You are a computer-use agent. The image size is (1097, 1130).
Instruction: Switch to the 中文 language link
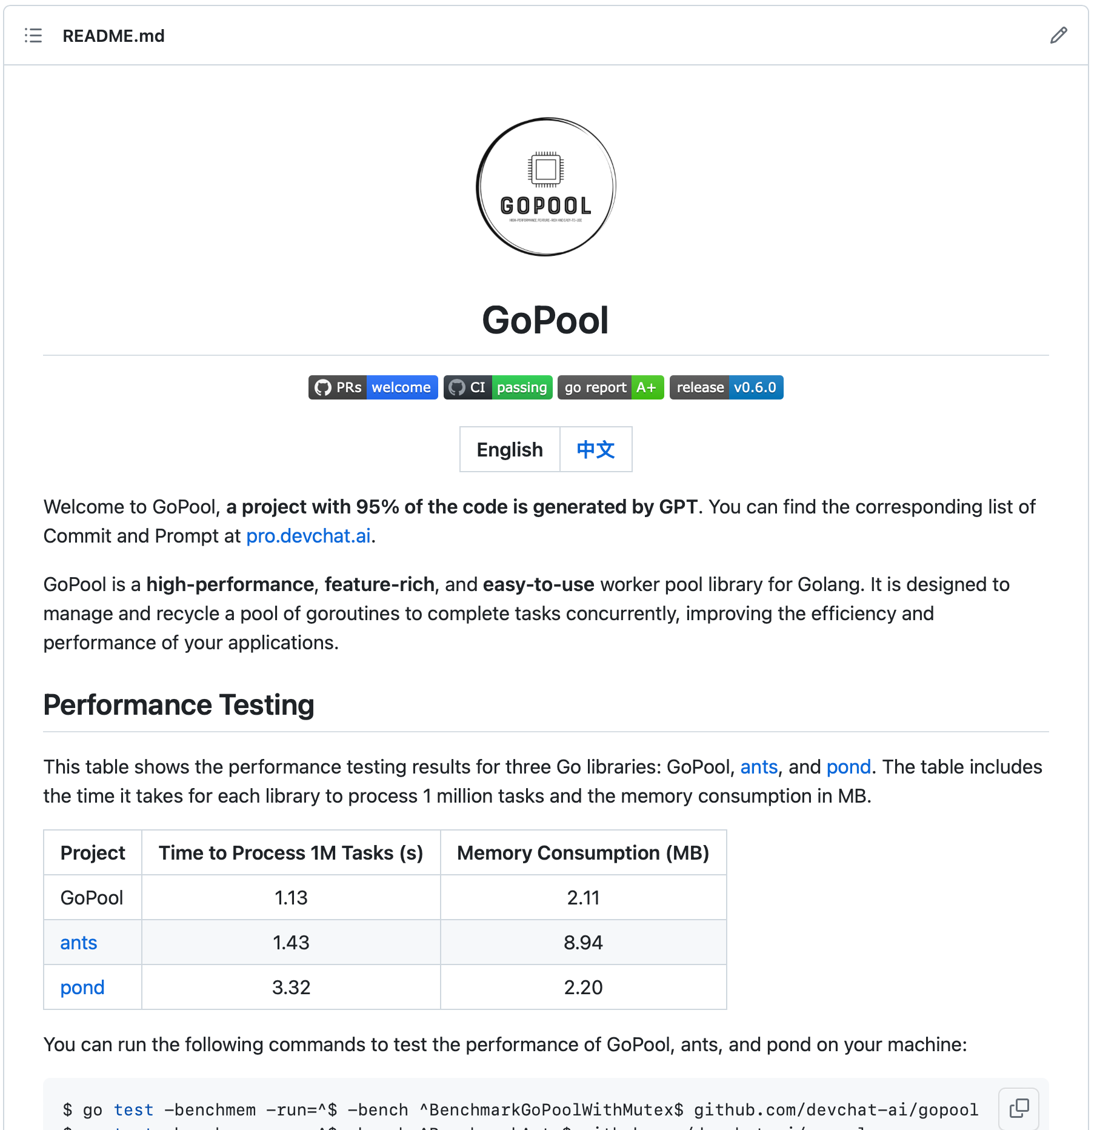(595, 450)
